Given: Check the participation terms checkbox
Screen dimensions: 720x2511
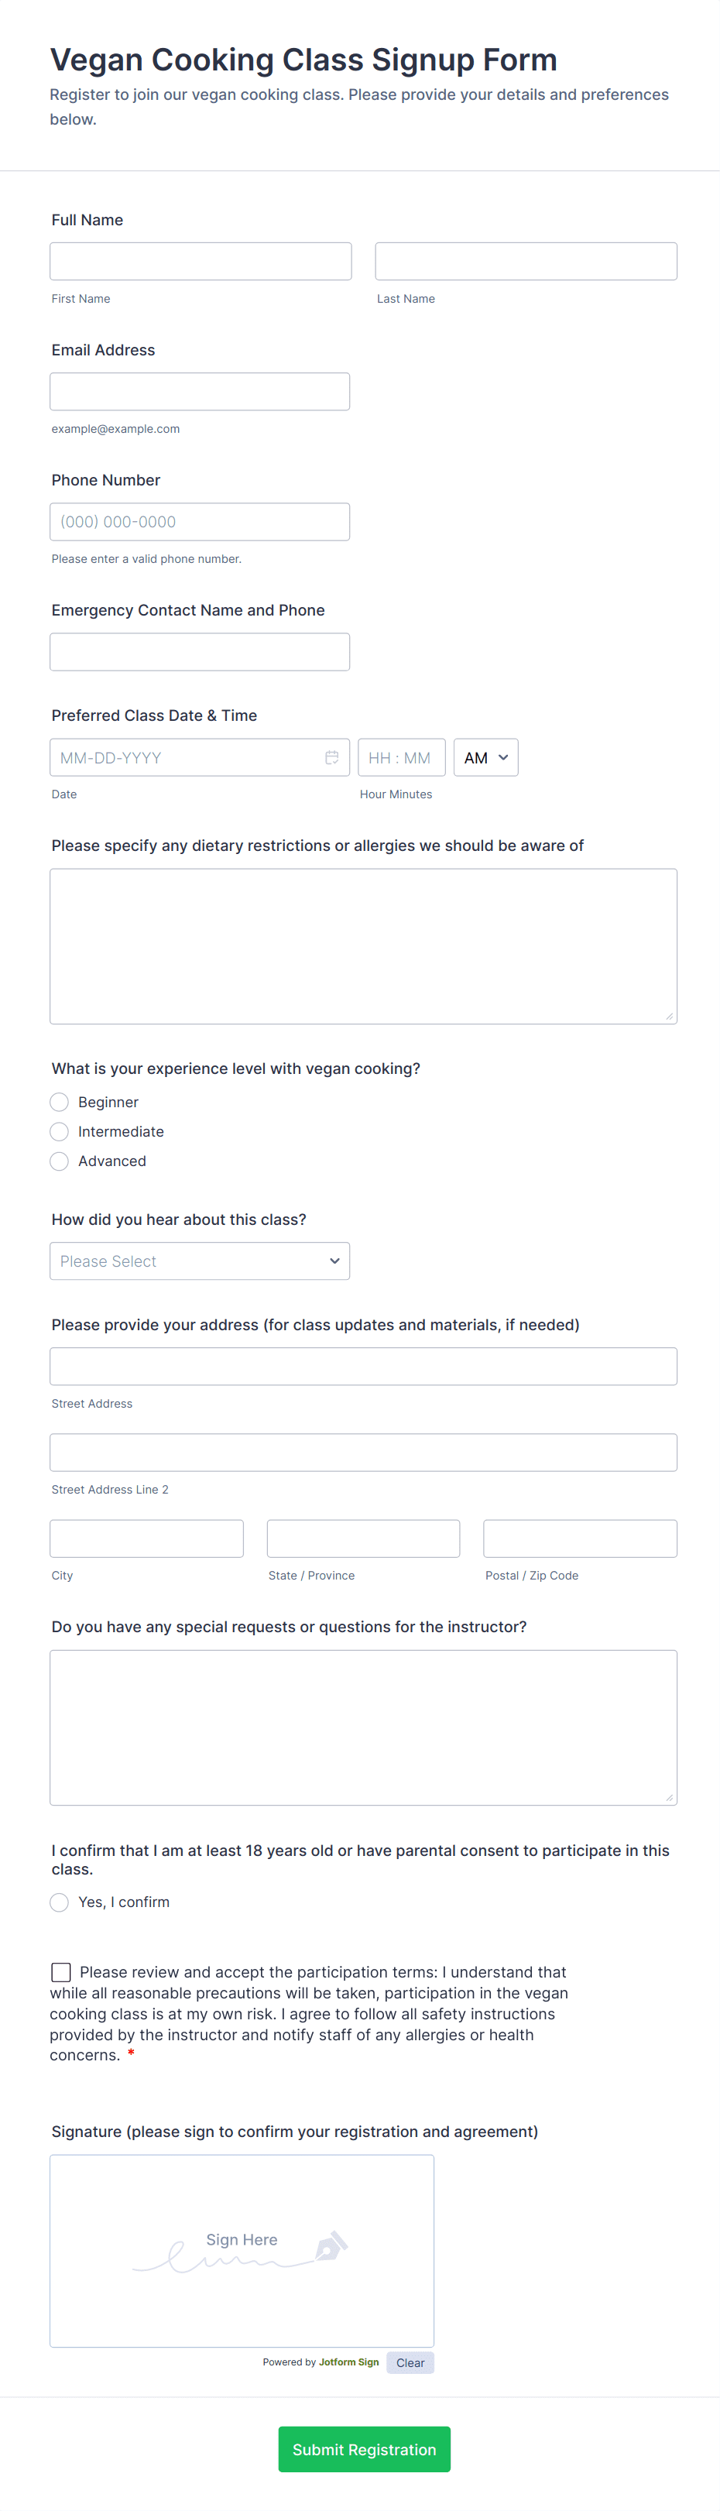Looking at the screenshot, I should pyautogui.click(x=61, y=1972).
